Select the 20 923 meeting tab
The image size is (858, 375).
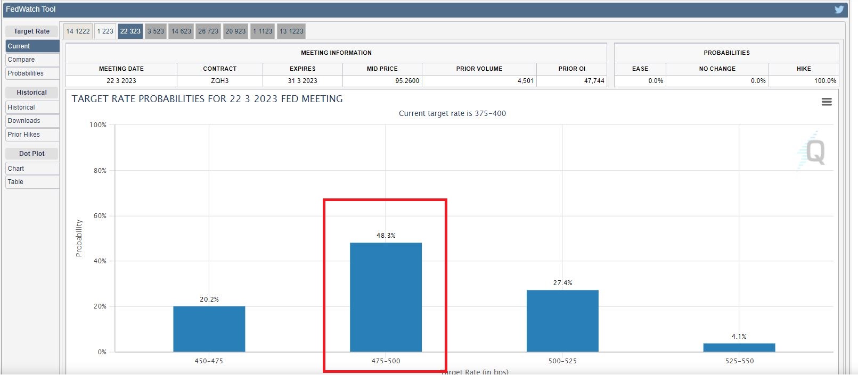(235, 31)
